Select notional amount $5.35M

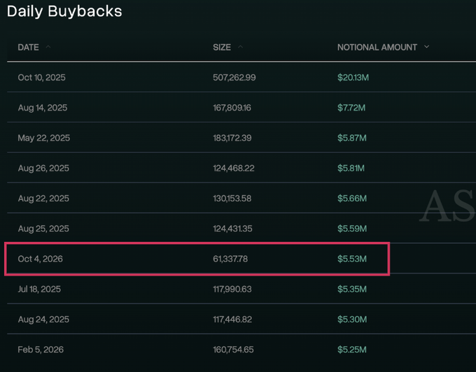click(x=352, y=289)
